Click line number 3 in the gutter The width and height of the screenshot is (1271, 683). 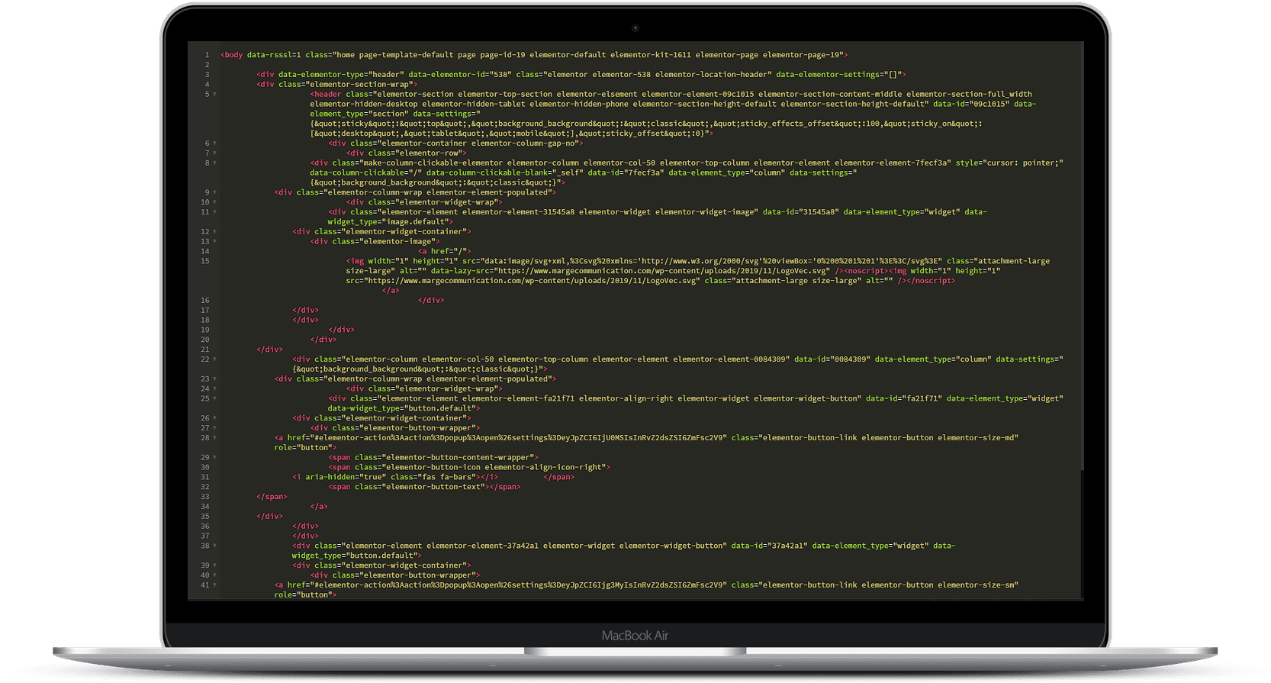point(207,75)
